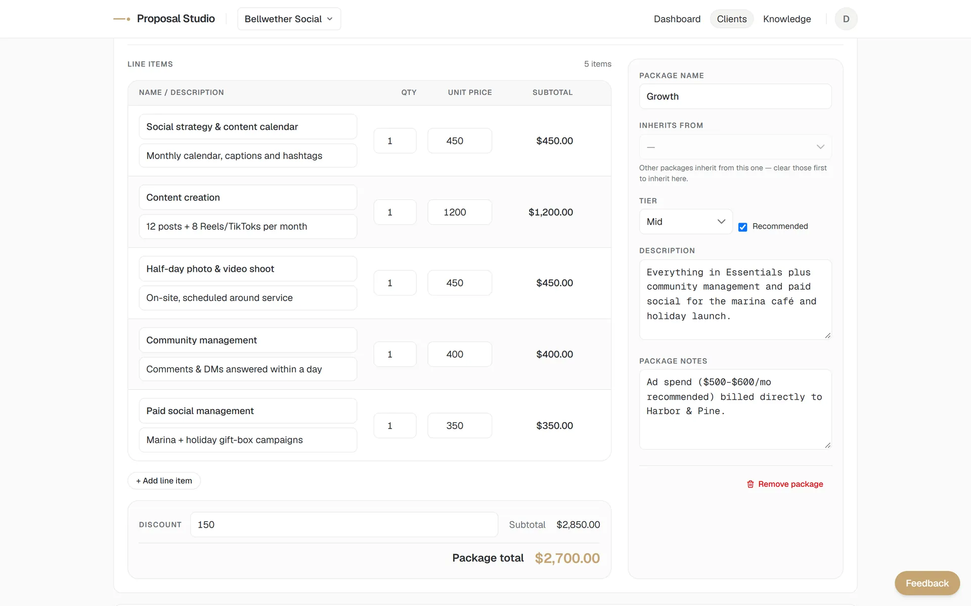This screenshot has width=971, height=606.
Task: Click the $2,700.00 package total
Action: (x=567, y=558)
